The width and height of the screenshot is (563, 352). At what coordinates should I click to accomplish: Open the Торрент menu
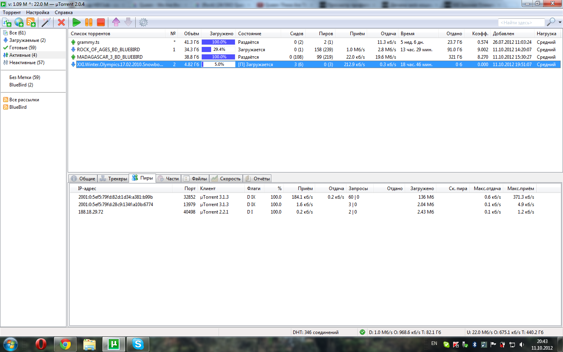[12, 13]
